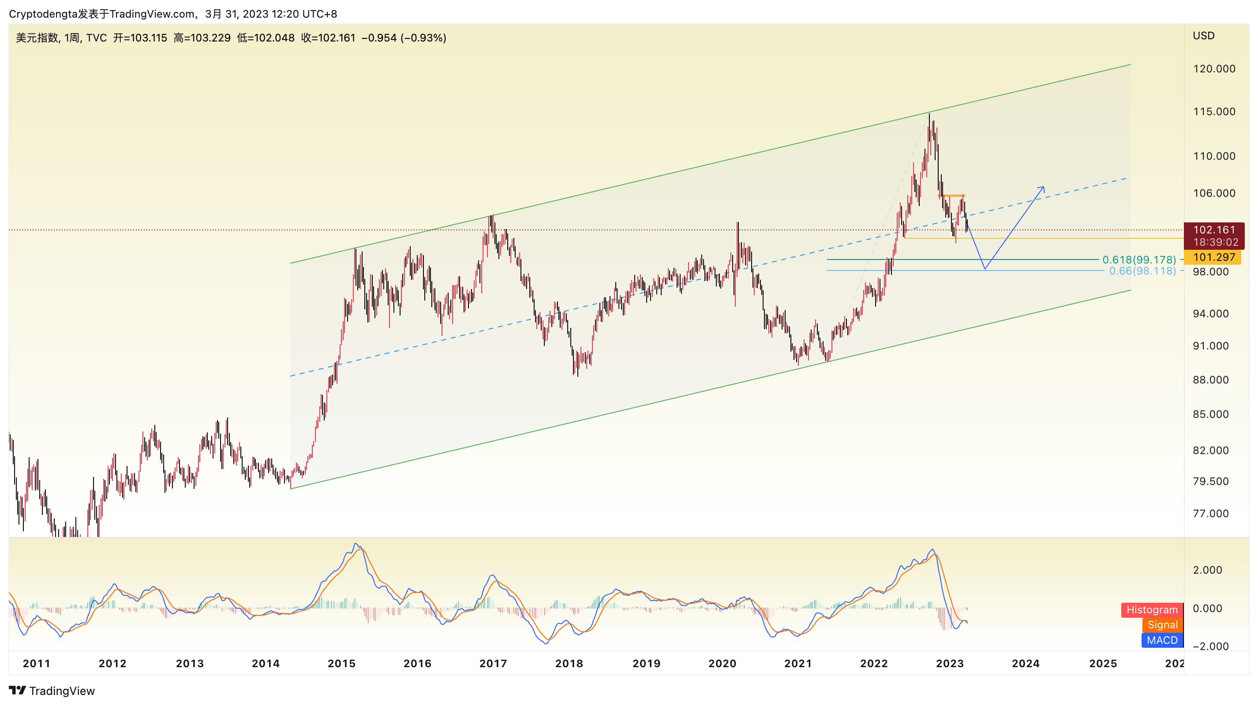Click the 0.618(99.178) Fibonacci level label
Screen dimensions: 1258x706
pos(1139,260)
